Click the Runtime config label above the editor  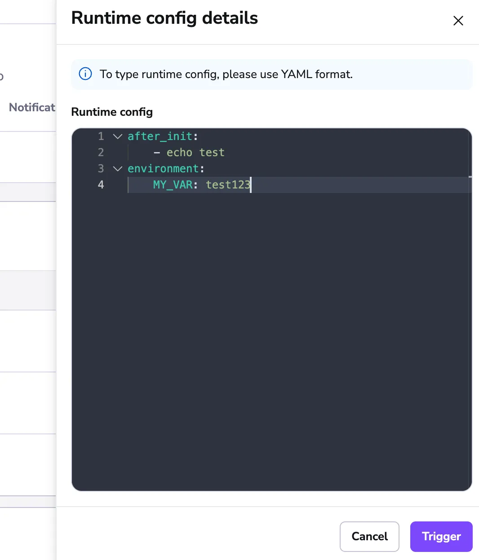coord(111,112)
